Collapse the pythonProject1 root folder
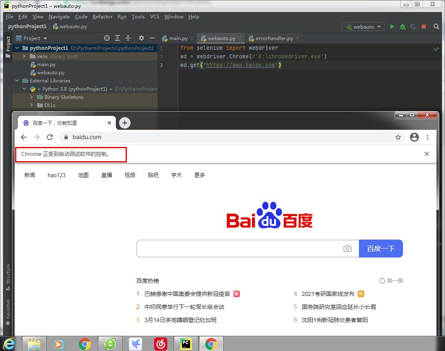The width and height of the screenshot is (445, 351). [17, 48]
